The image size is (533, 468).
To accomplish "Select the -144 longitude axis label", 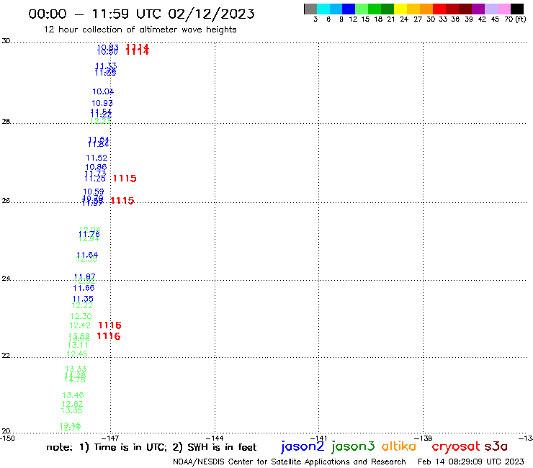I will click(x=215, y=438).
